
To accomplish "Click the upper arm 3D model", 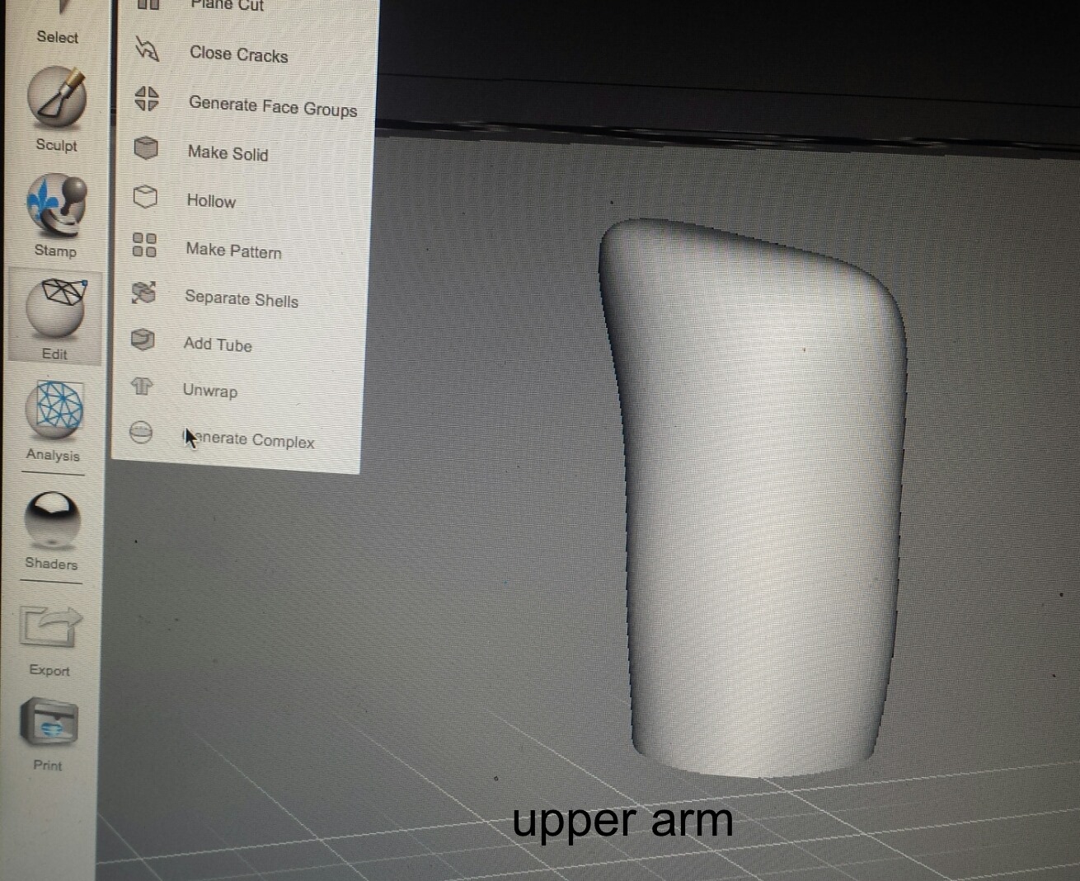I will click(758, 494).
